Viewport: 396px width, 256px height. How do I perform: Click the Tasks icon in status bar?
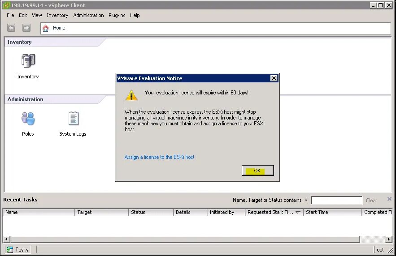[9, 249]
